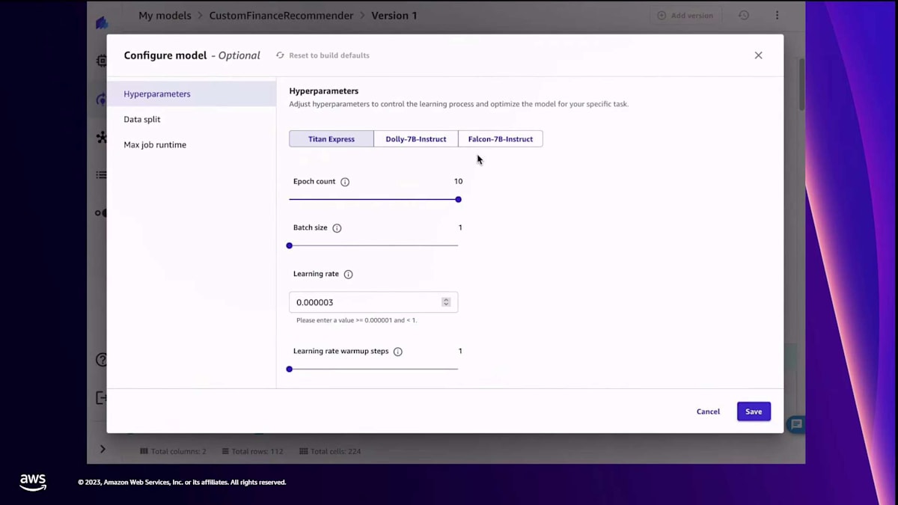898x505 pixels.
Task: Switch to Falcon-7B-Instruct tab
Action: 501,139
